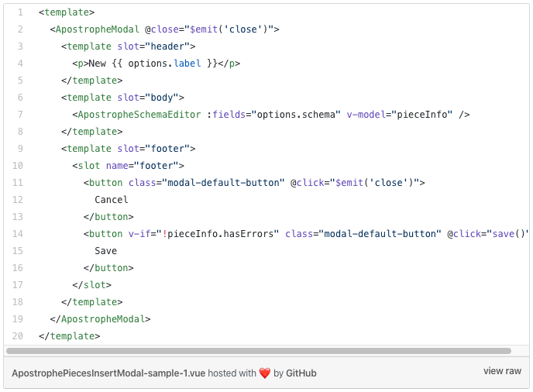Select line number 7
The width and height of the screenshot is (533, 392).
coord(20,115)
